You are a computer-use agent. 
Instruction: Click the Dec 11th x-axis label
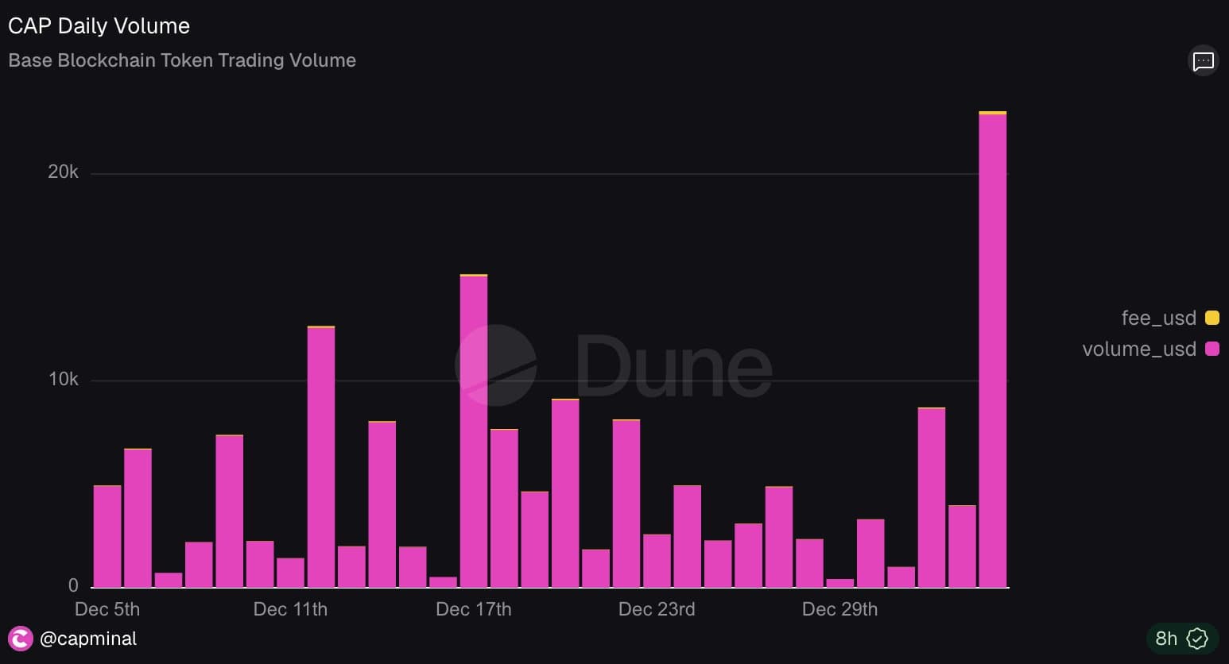point(290,609)
